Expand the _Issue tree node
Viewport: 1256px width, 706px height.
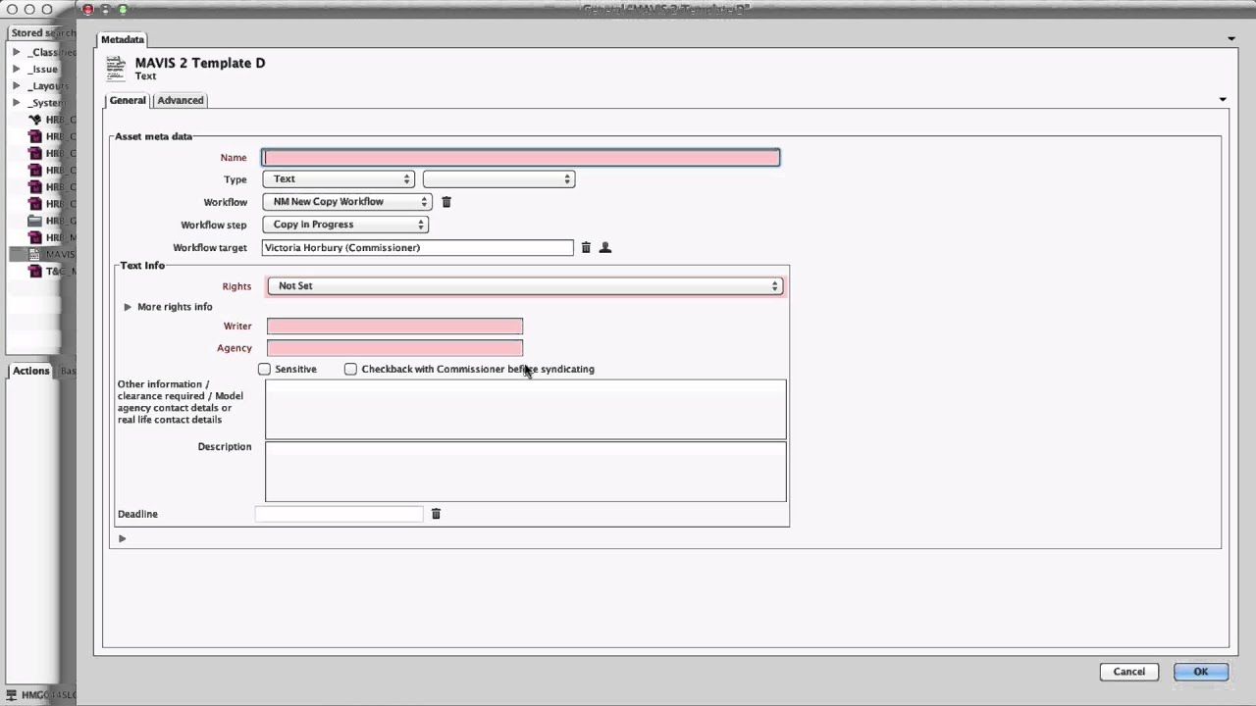click(17, 69)
